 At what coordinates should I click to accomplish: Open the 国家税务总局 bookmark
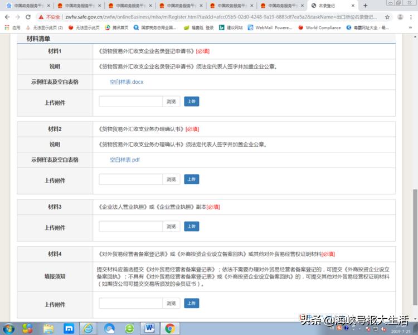pyautogui.click(x=155, y=27)
